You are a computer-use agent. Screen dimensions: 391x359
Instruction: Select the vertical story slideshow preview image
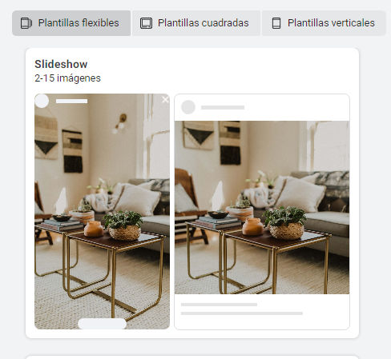click(x=102, y=211)
